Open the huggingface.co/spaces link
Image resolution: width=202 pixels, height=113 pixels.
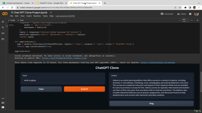click(158, 62)
